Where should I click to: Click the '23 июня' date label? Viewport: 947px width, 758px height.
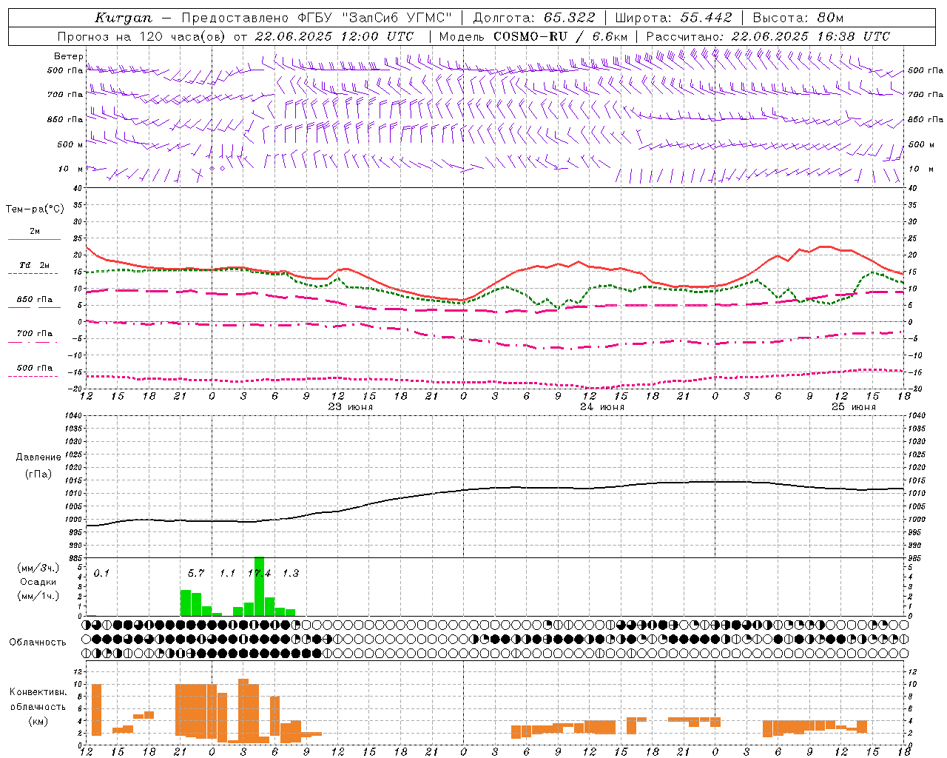click(350, 407)
